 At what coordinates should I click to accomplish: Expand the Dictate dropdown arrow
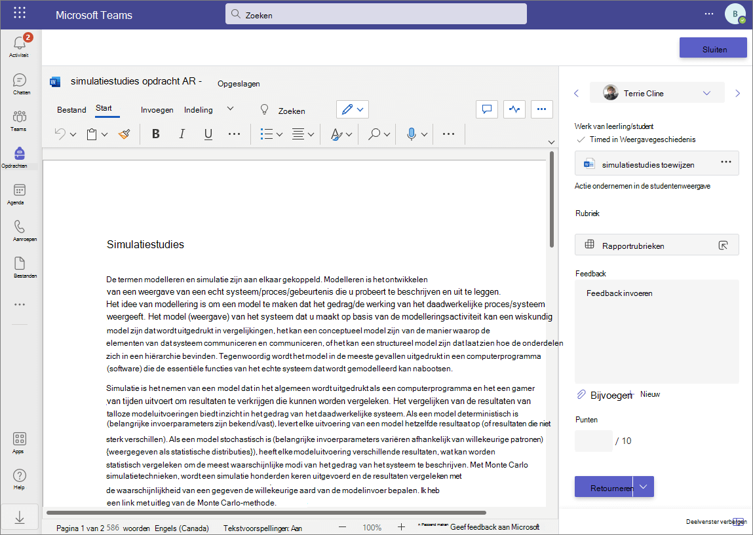point(424,135)
